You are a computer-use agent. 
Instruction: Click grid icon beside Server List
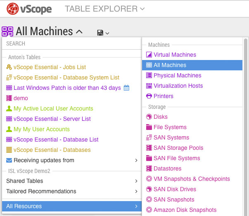pos(9,119)
